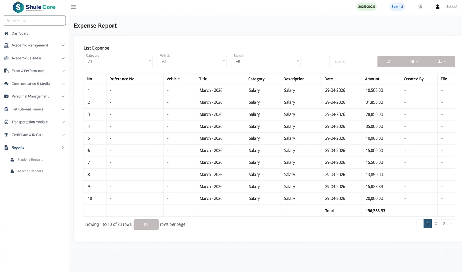Open the Vehicle filter dropdown
This screenshot has height=272, width=462.
pos(192,61)
